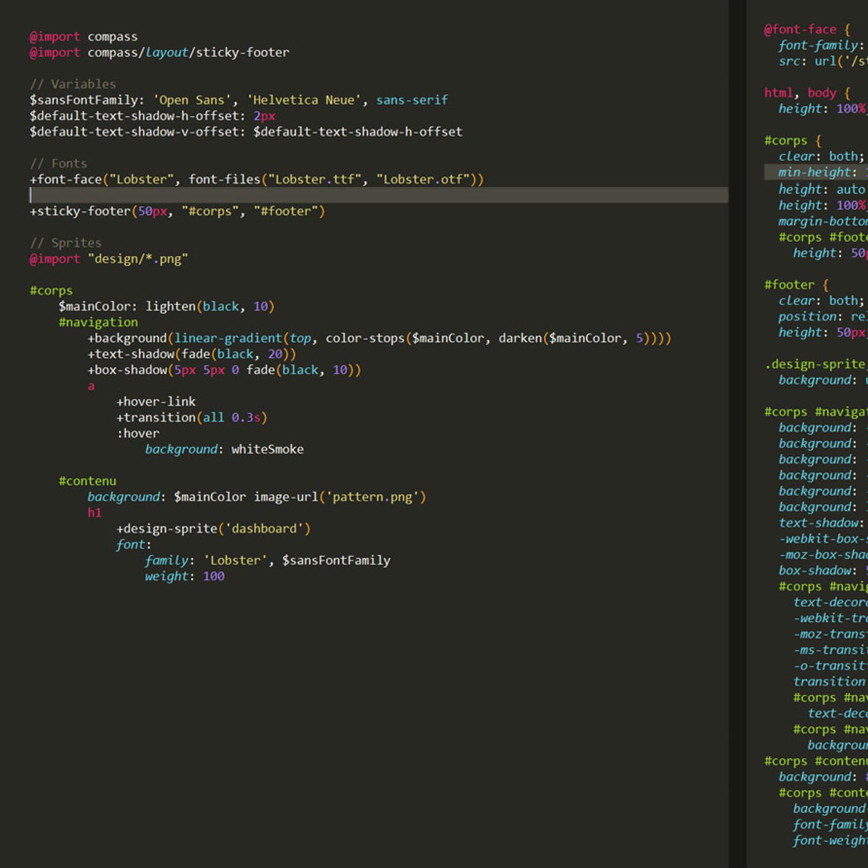This screenshot has height=868, width=868.
Task: Click the pink 'h1' selector line
Action: tap(94, 513)
